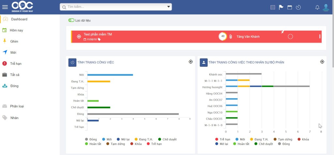The image size is (334, 155).
Task: Toggle Mới legend in left chart
Action: tap(107, 139)
